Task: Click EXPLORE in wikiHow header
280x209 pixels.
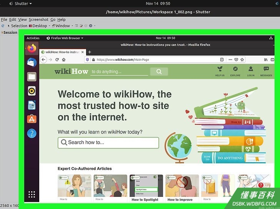Action: pyautogui.click(x=235, y=71)
